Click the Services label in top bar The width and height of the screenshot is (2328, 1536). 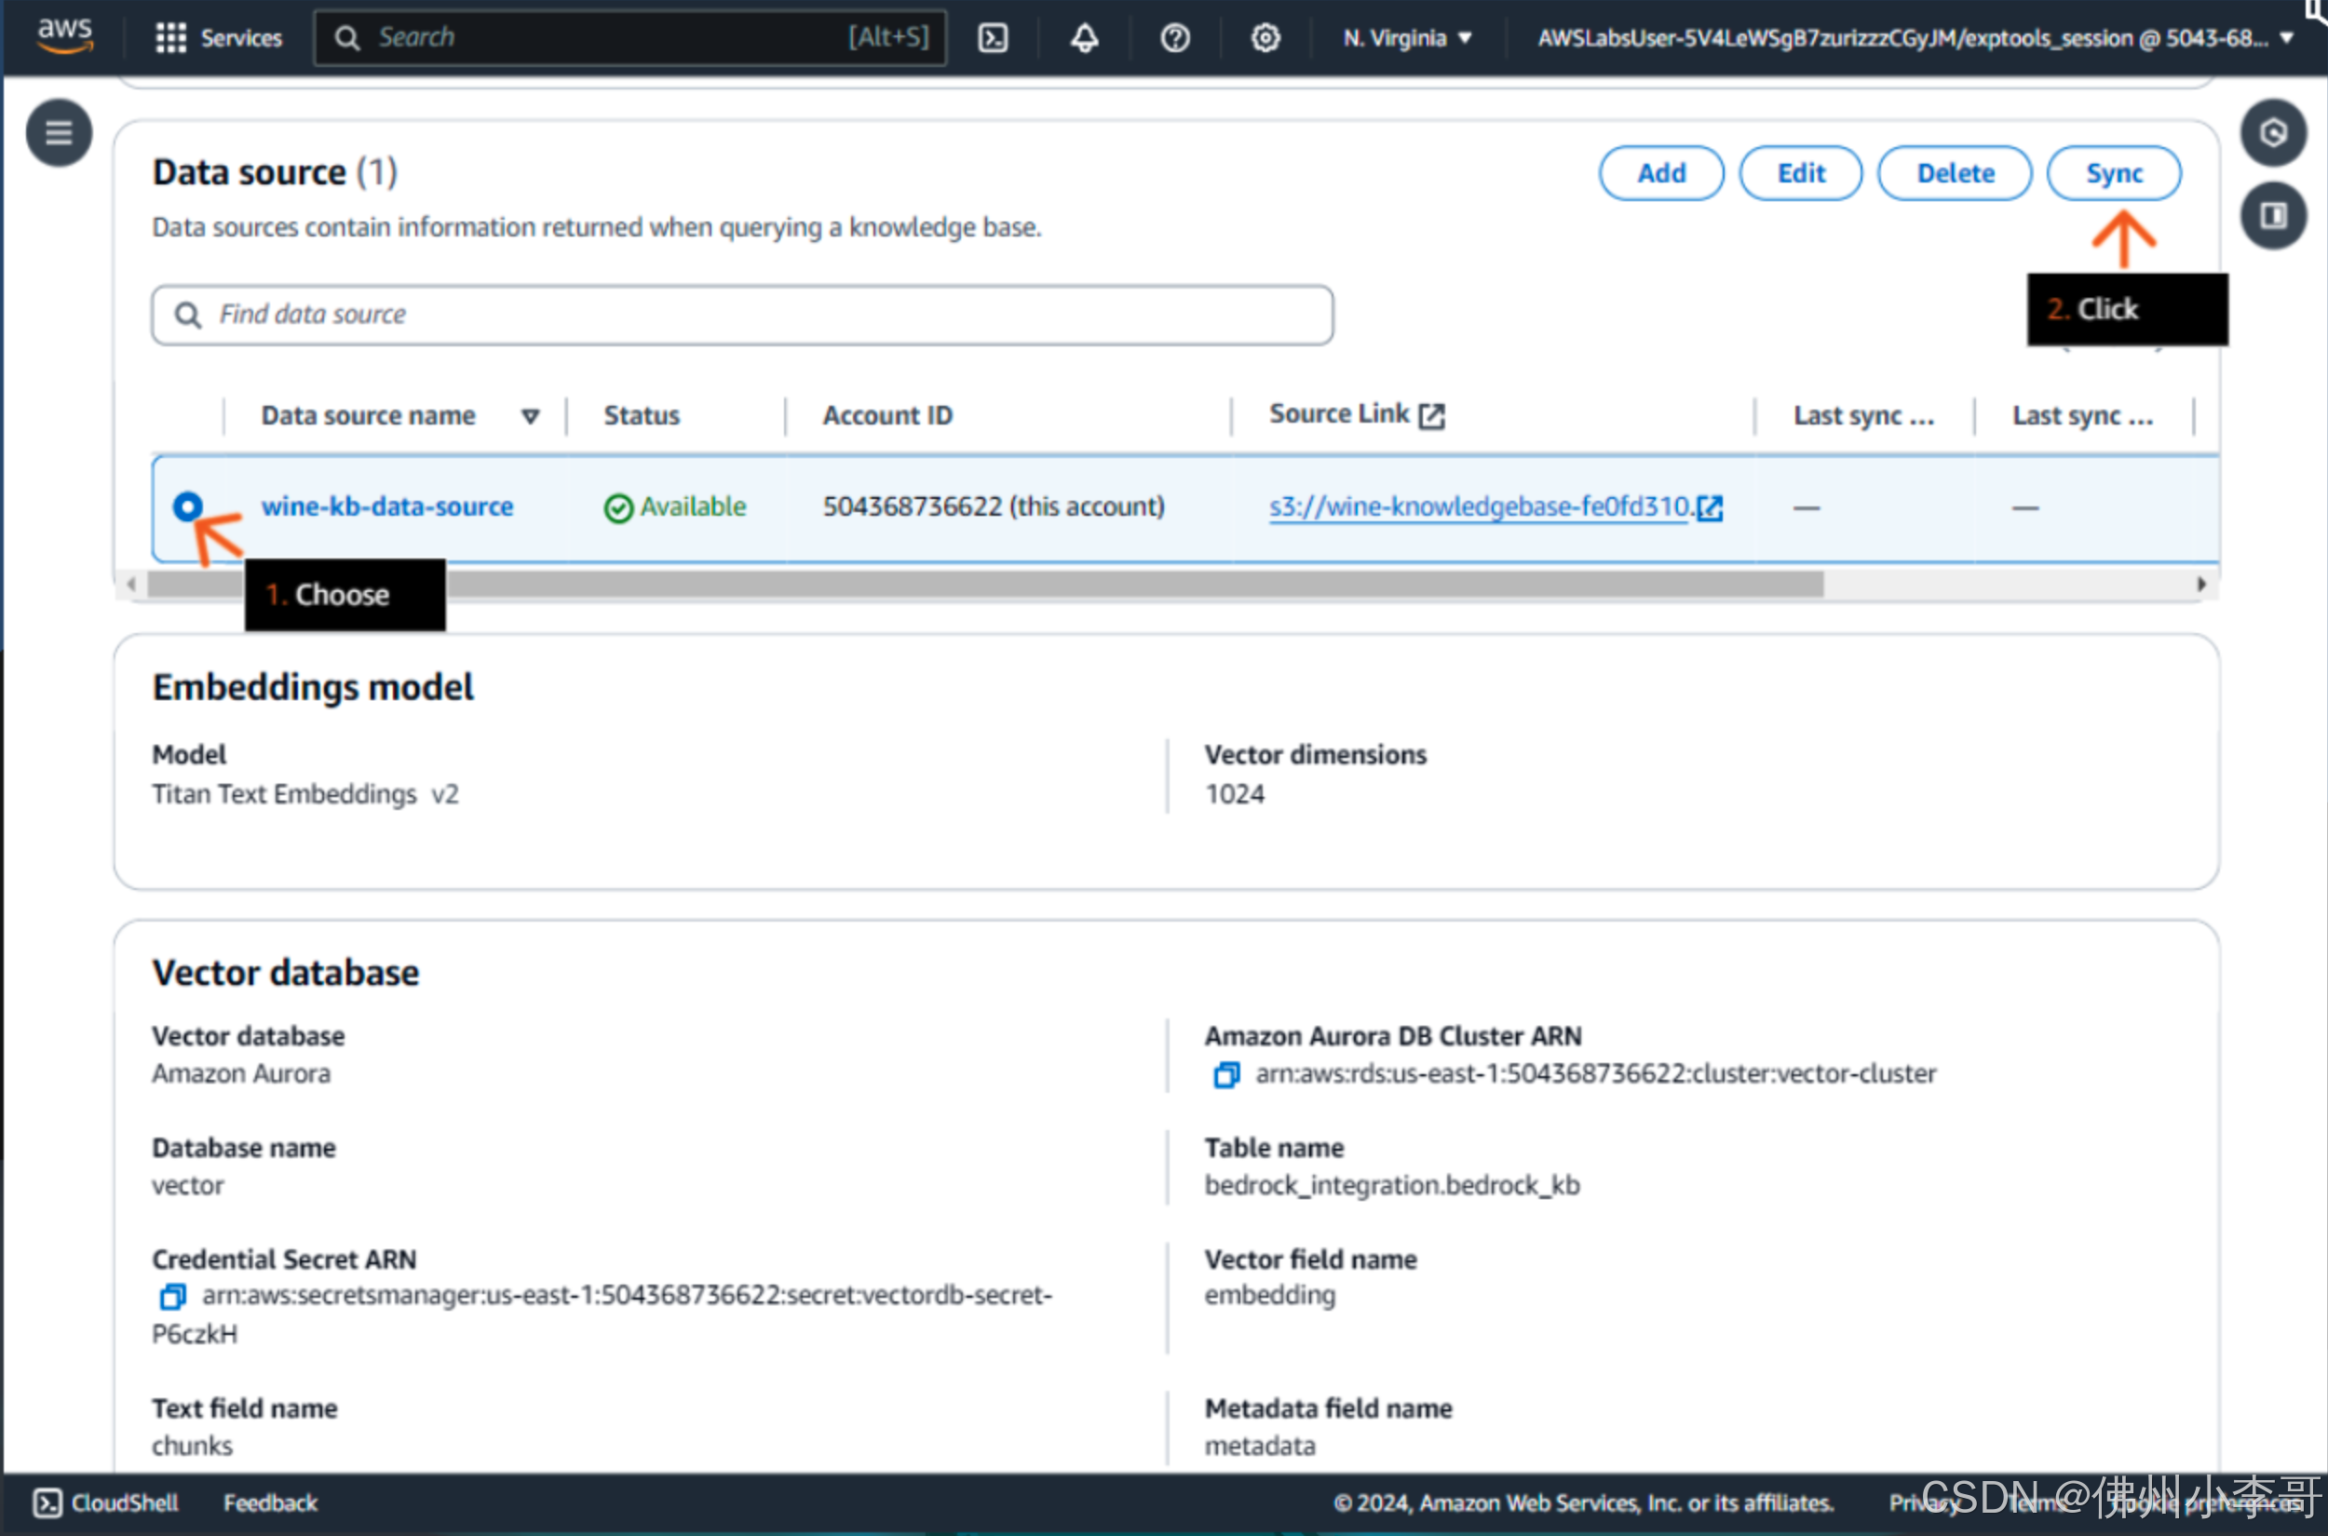(x=241, y=38)
